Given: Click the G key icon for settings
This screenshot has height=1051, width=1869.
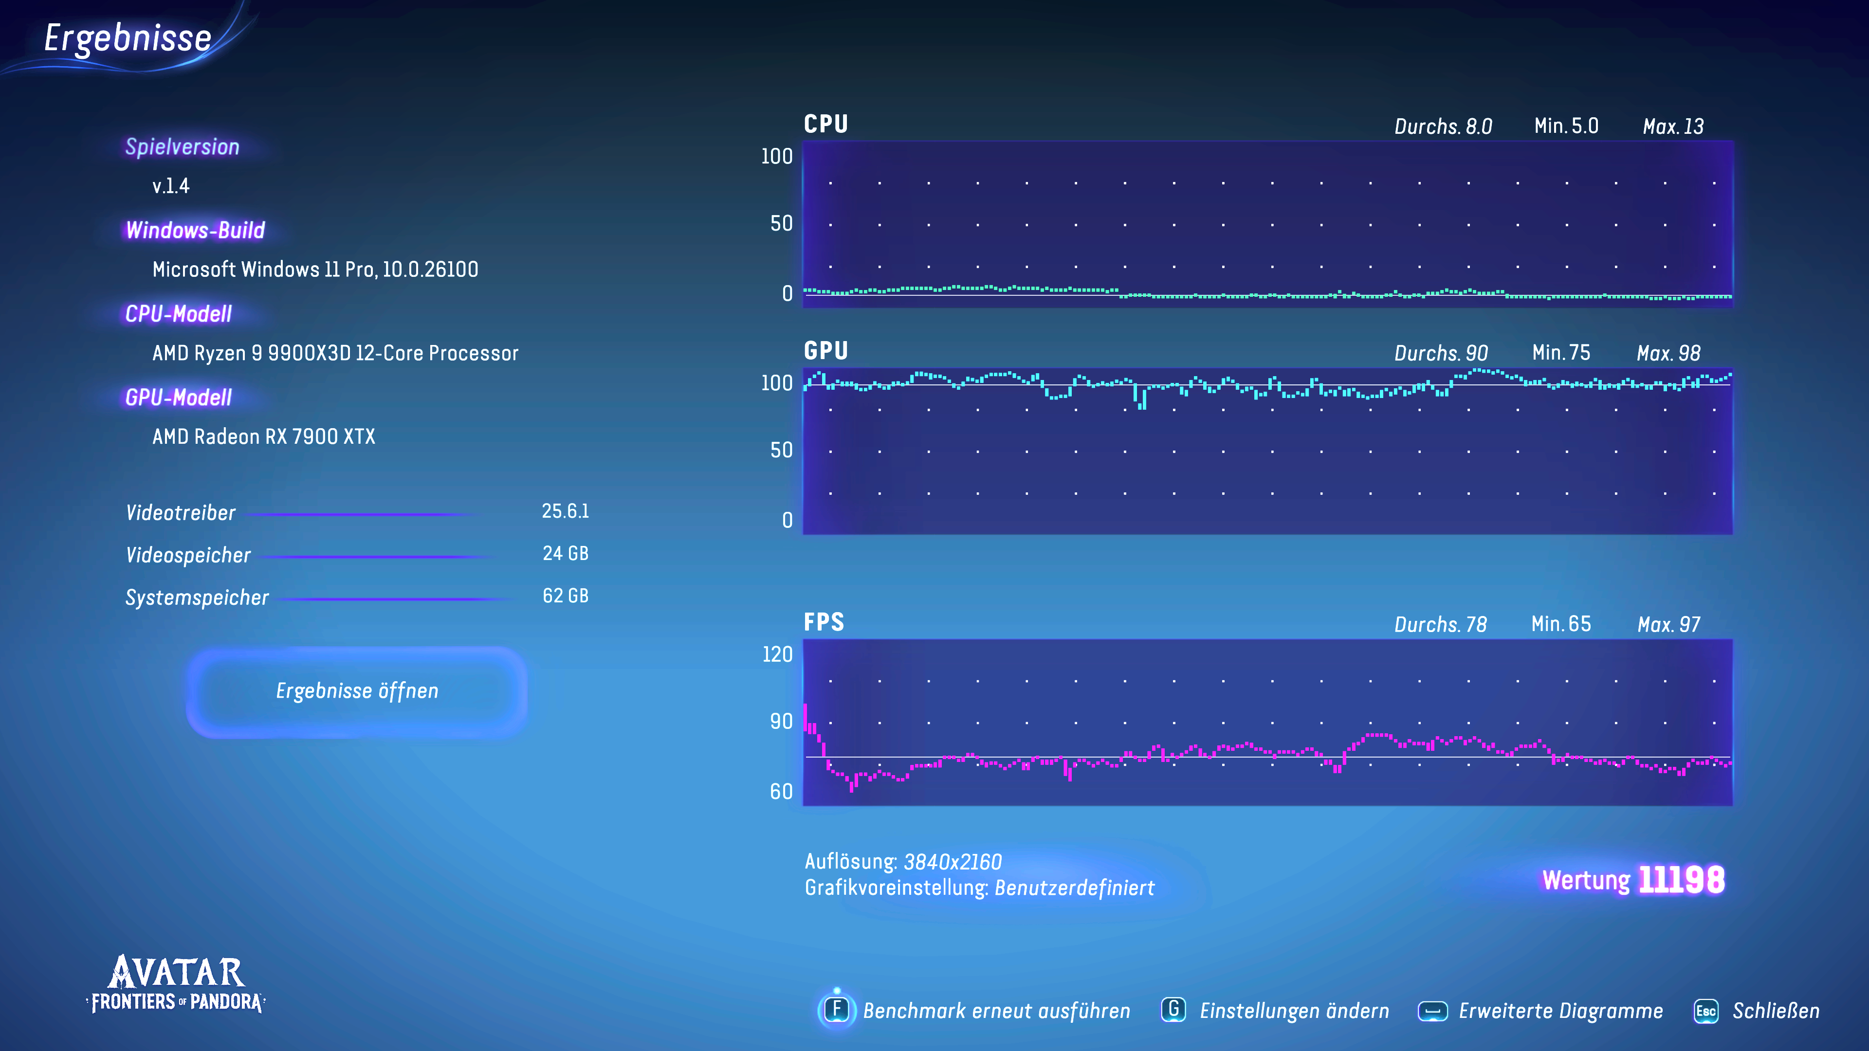Looking at the screenshot, I should tap(1173, 1010).
